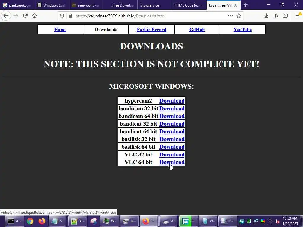Open the Forkie Record link
Screen dimensions: 303x227
point(151,30)
